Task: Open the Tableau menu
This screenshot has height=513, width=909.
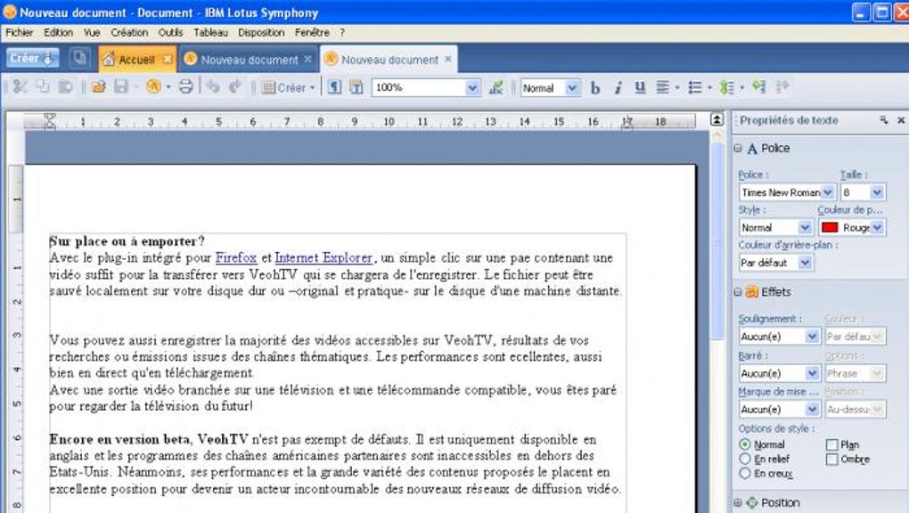Action: pyautogui.click(x=210, y=32)
